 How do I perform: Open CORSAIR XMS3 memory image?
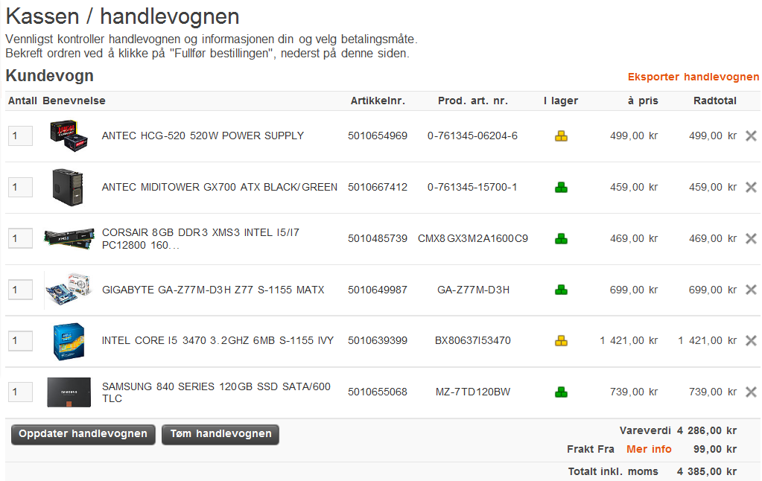tap(69, 238)
